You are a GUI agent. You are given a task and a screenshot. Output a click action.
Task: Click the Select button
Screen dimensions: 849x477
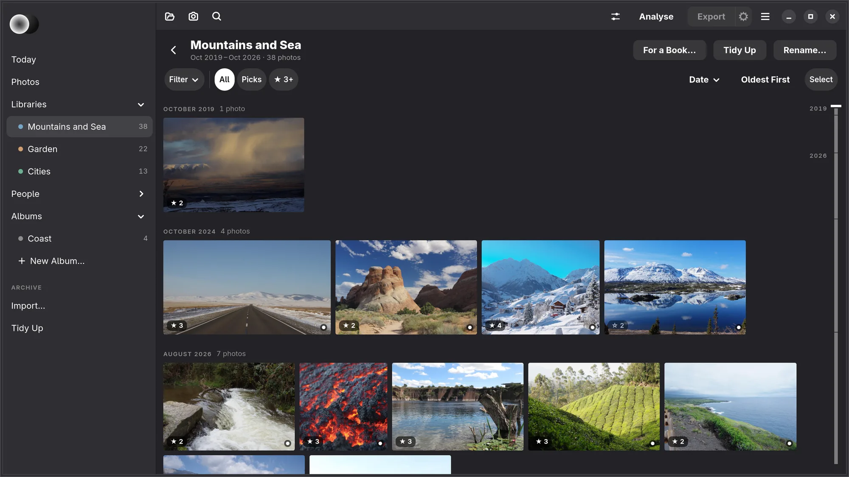(x=821, y=79)
